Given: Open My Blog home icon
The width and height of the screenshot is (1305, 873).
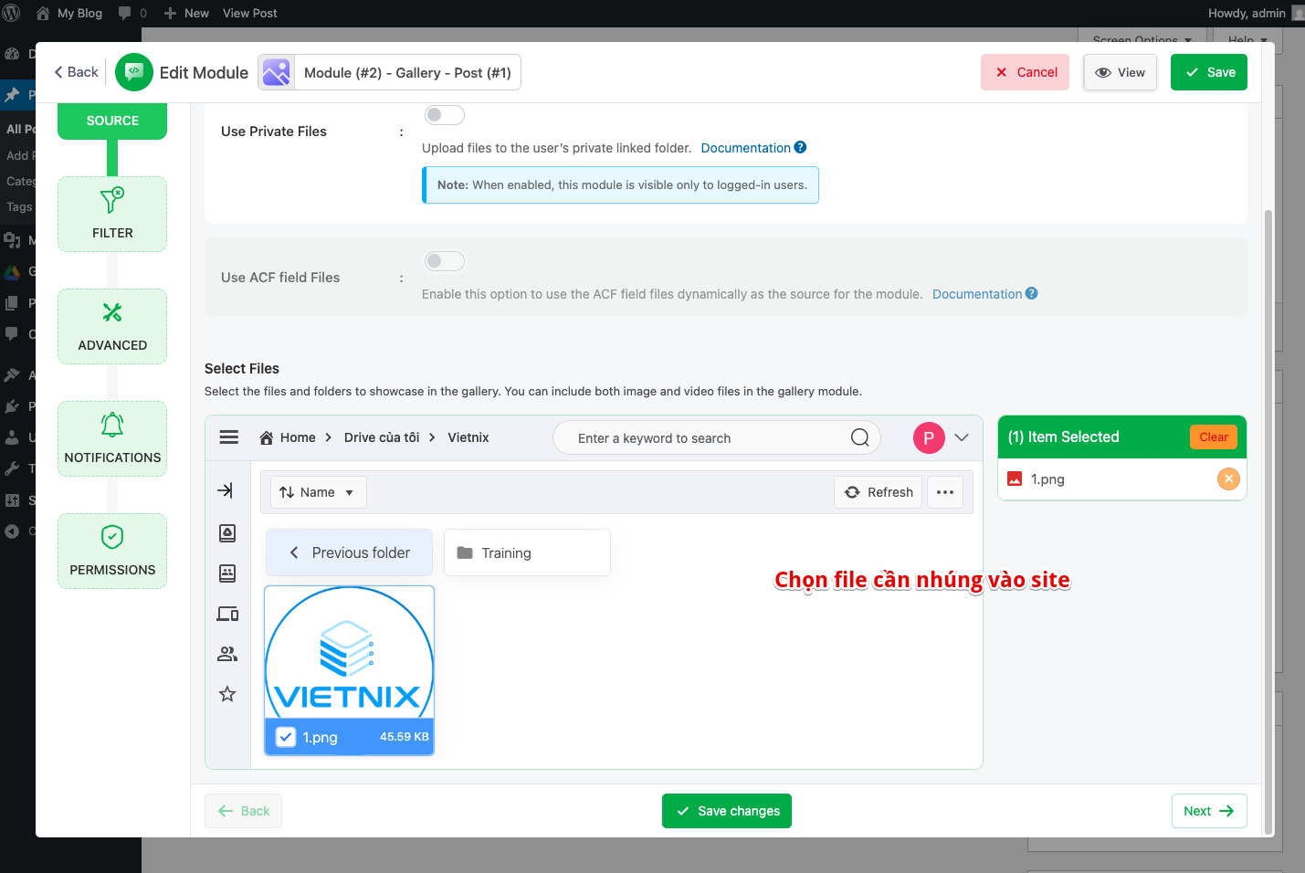Looking at the screenshot, I should pos(42,13).
